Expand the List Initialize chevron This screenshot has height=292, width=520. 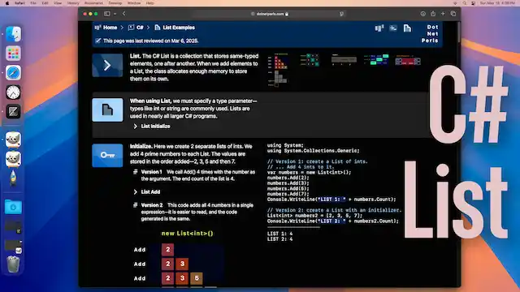coord(136,127)
